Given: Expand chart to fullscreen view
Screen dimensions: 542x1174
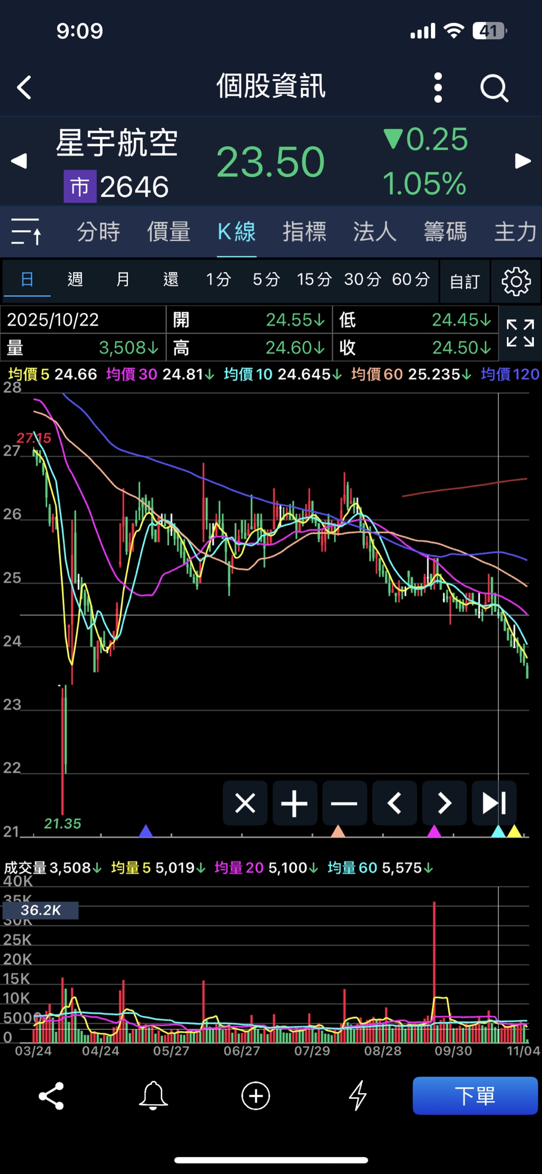Looking at the screenshot, I should 520,334.
